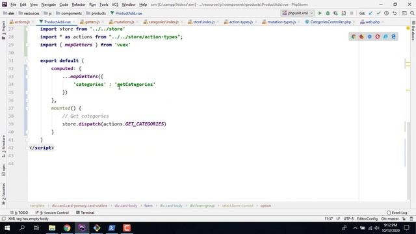Open the Code menu
The width and height of the screenshot is (416, 234).
pos(64,5)
